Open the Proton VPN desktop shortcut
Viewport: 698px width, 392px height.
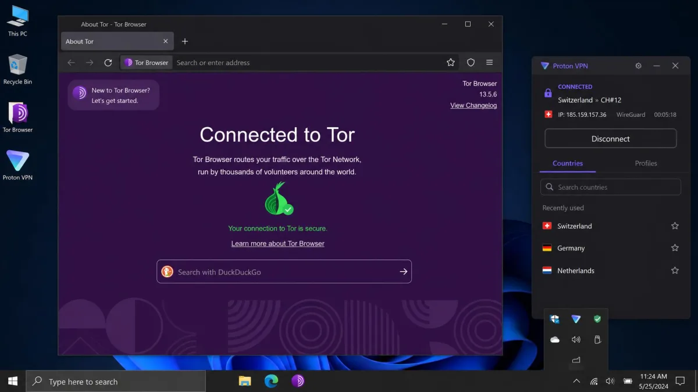(x=17, y=166)
